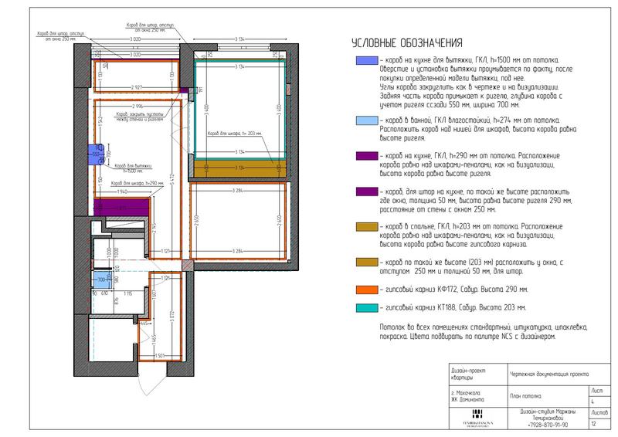Click the blue kitchen hood box legend swatch
This screenshot has width=618, height=437.
coord(366,61)
